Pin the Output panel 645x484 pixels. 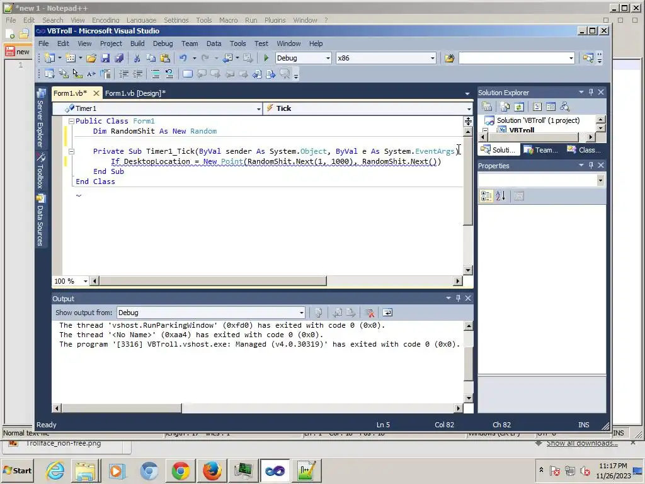click(x=459, y=298)
